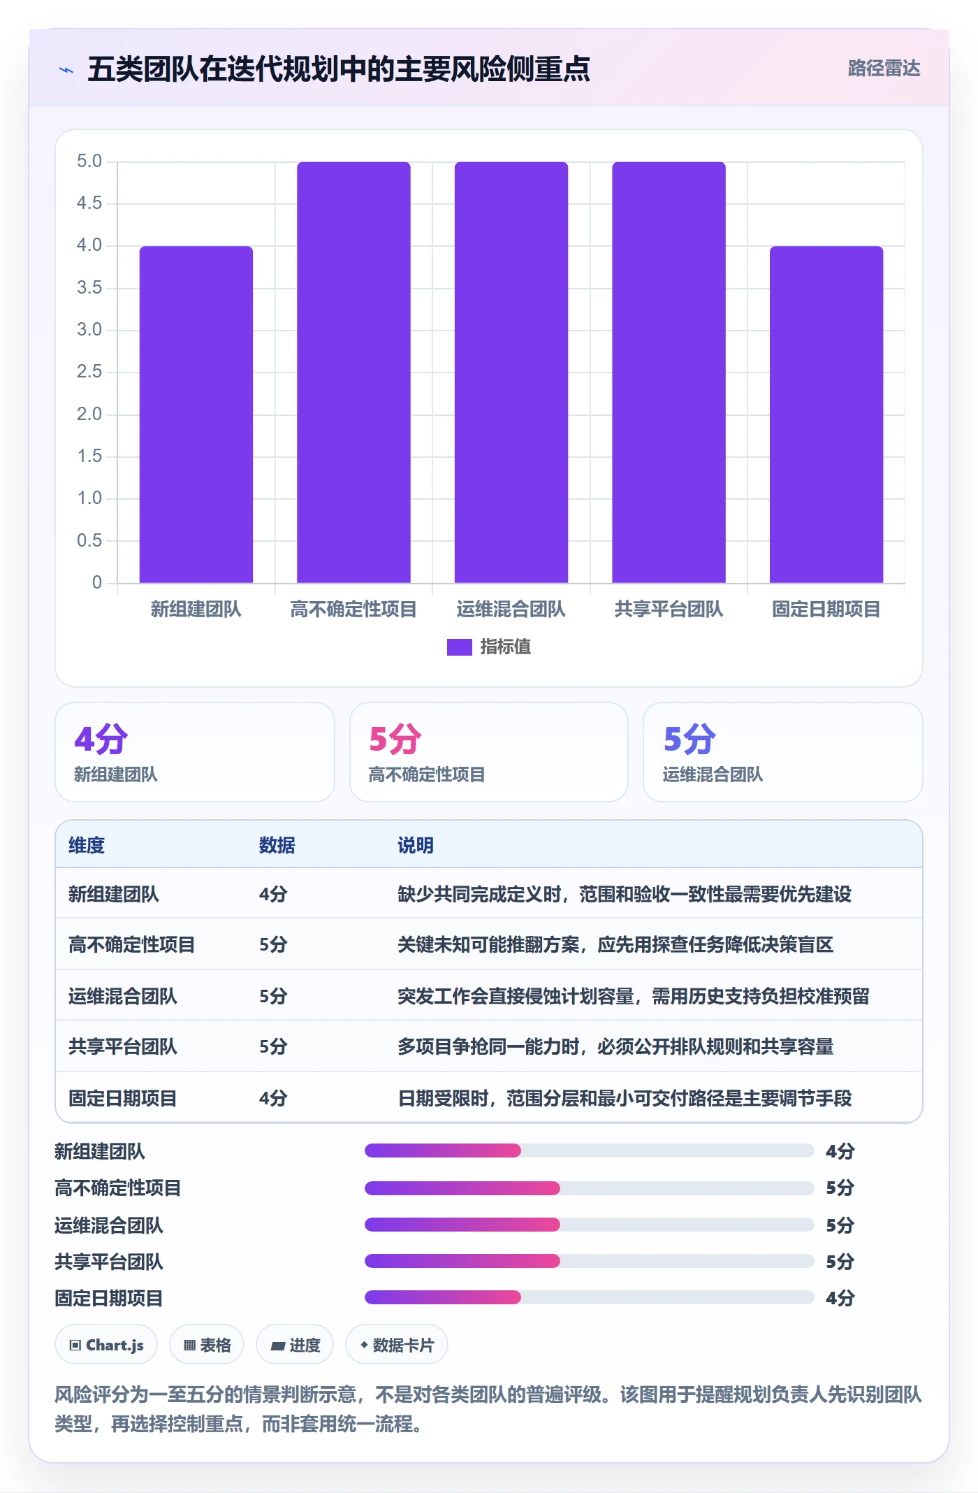The width and height of the screenshot is (978, 1493).
Task: Toggle the 指标值 legend color swatch
Action: tap(459, 647)
